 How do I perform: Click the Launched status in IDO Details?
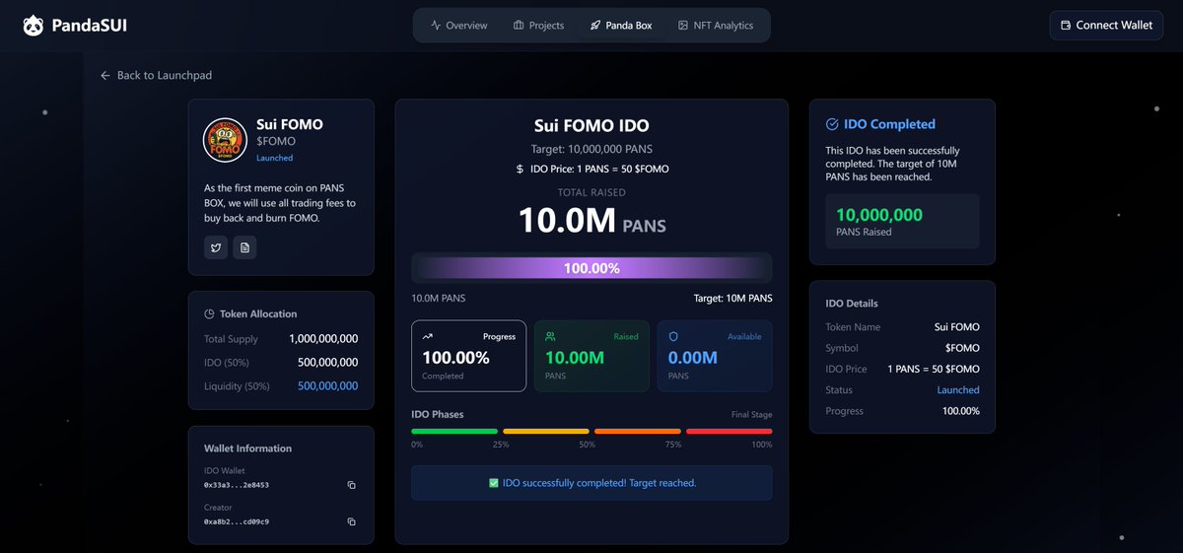click(x=958, y=390)
